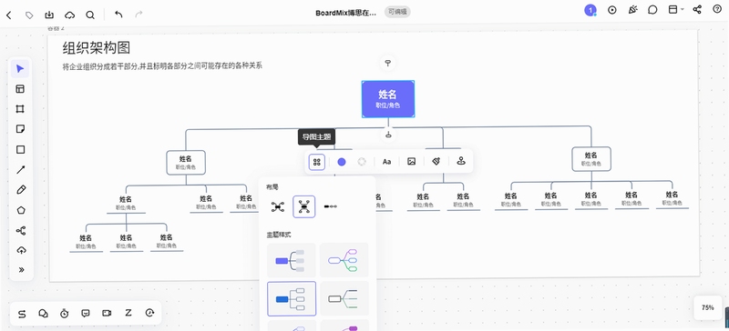Click the share icon
Image resolution: width=729 pixels, height=331 pixels.
[697, 9]
